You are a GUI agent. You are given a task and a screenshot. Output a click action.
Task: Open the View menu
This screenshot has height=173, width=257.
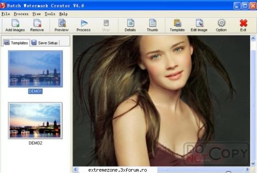(36, 14)
